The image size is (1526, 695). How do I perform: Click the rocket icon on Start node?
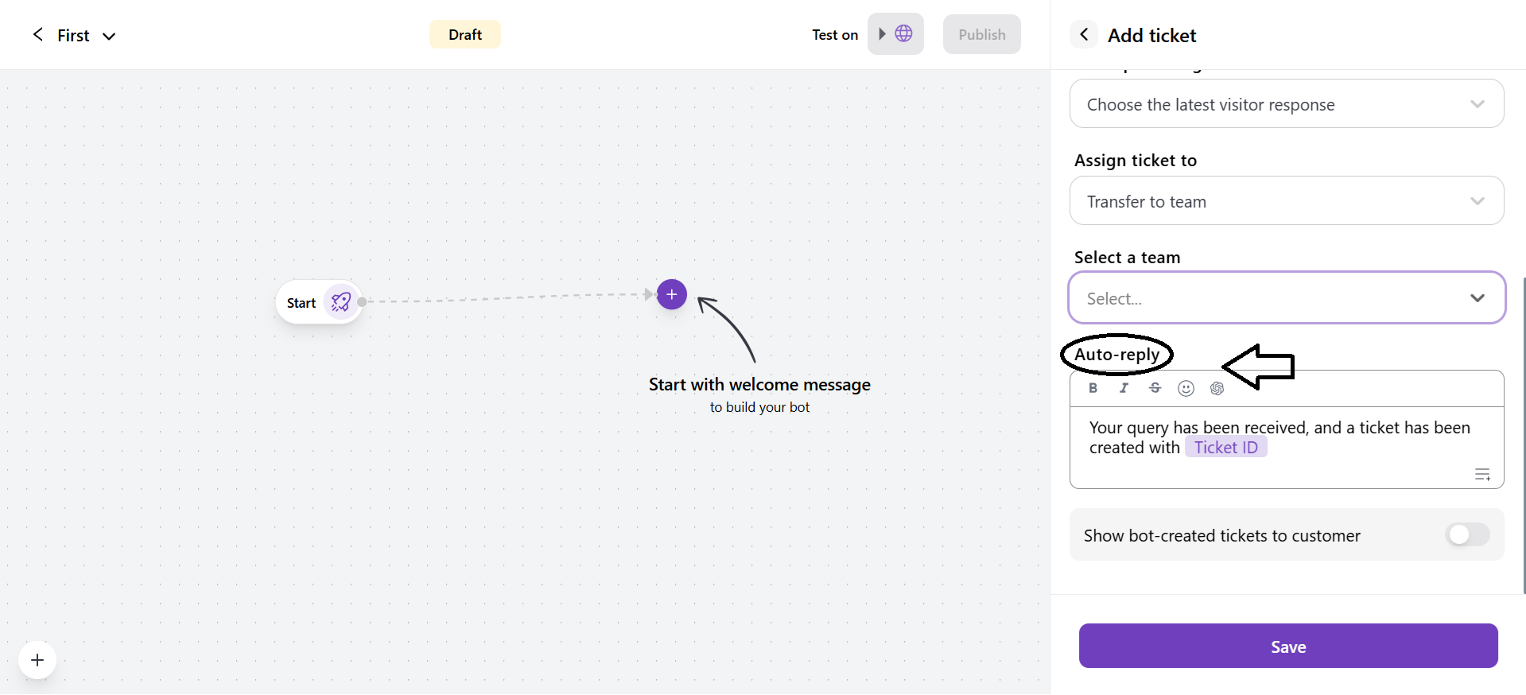[341, 302]
